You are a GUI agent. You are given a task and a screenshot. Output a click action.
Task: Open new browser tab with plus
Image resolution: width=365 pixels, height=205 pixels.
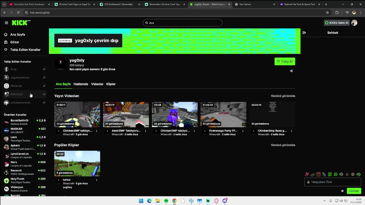[x=326, y=4]
